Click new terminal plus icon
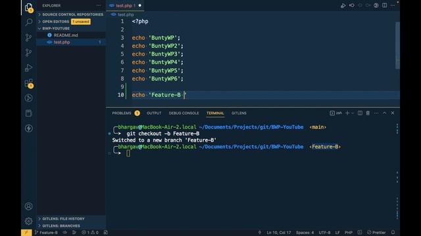 tap(347, 113)
